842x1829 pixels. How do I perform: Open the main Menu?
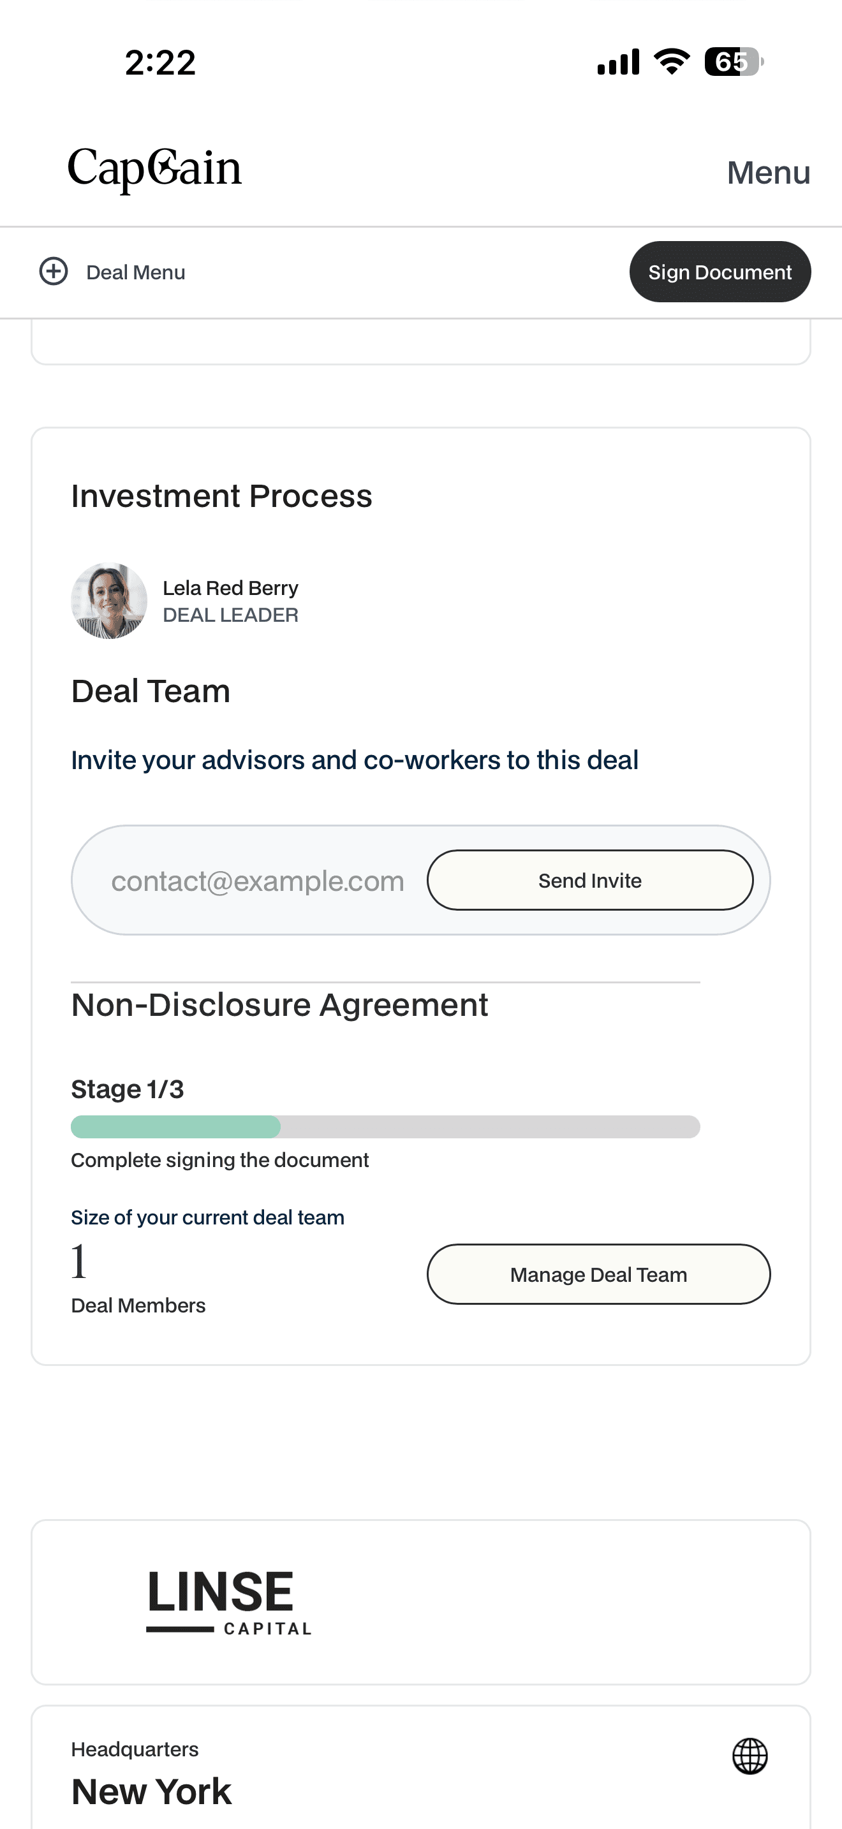[768, 173]
